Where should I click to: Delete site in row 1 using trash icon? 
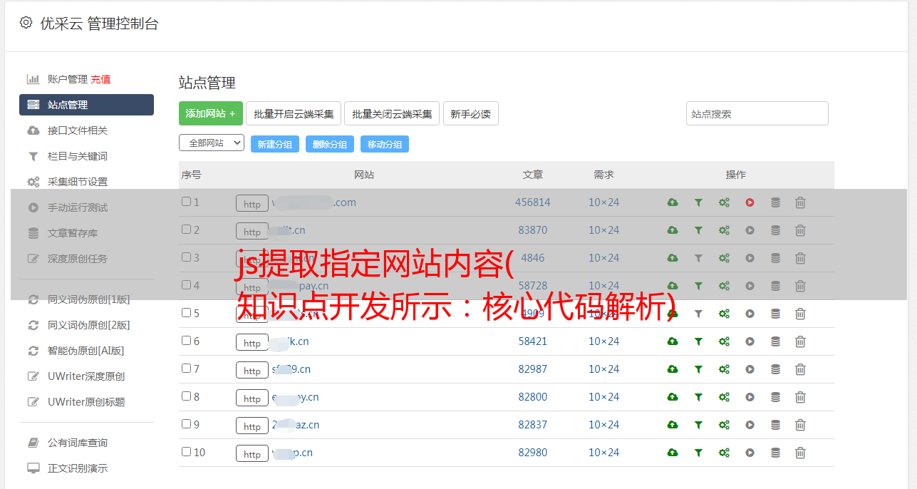(800, 202)
